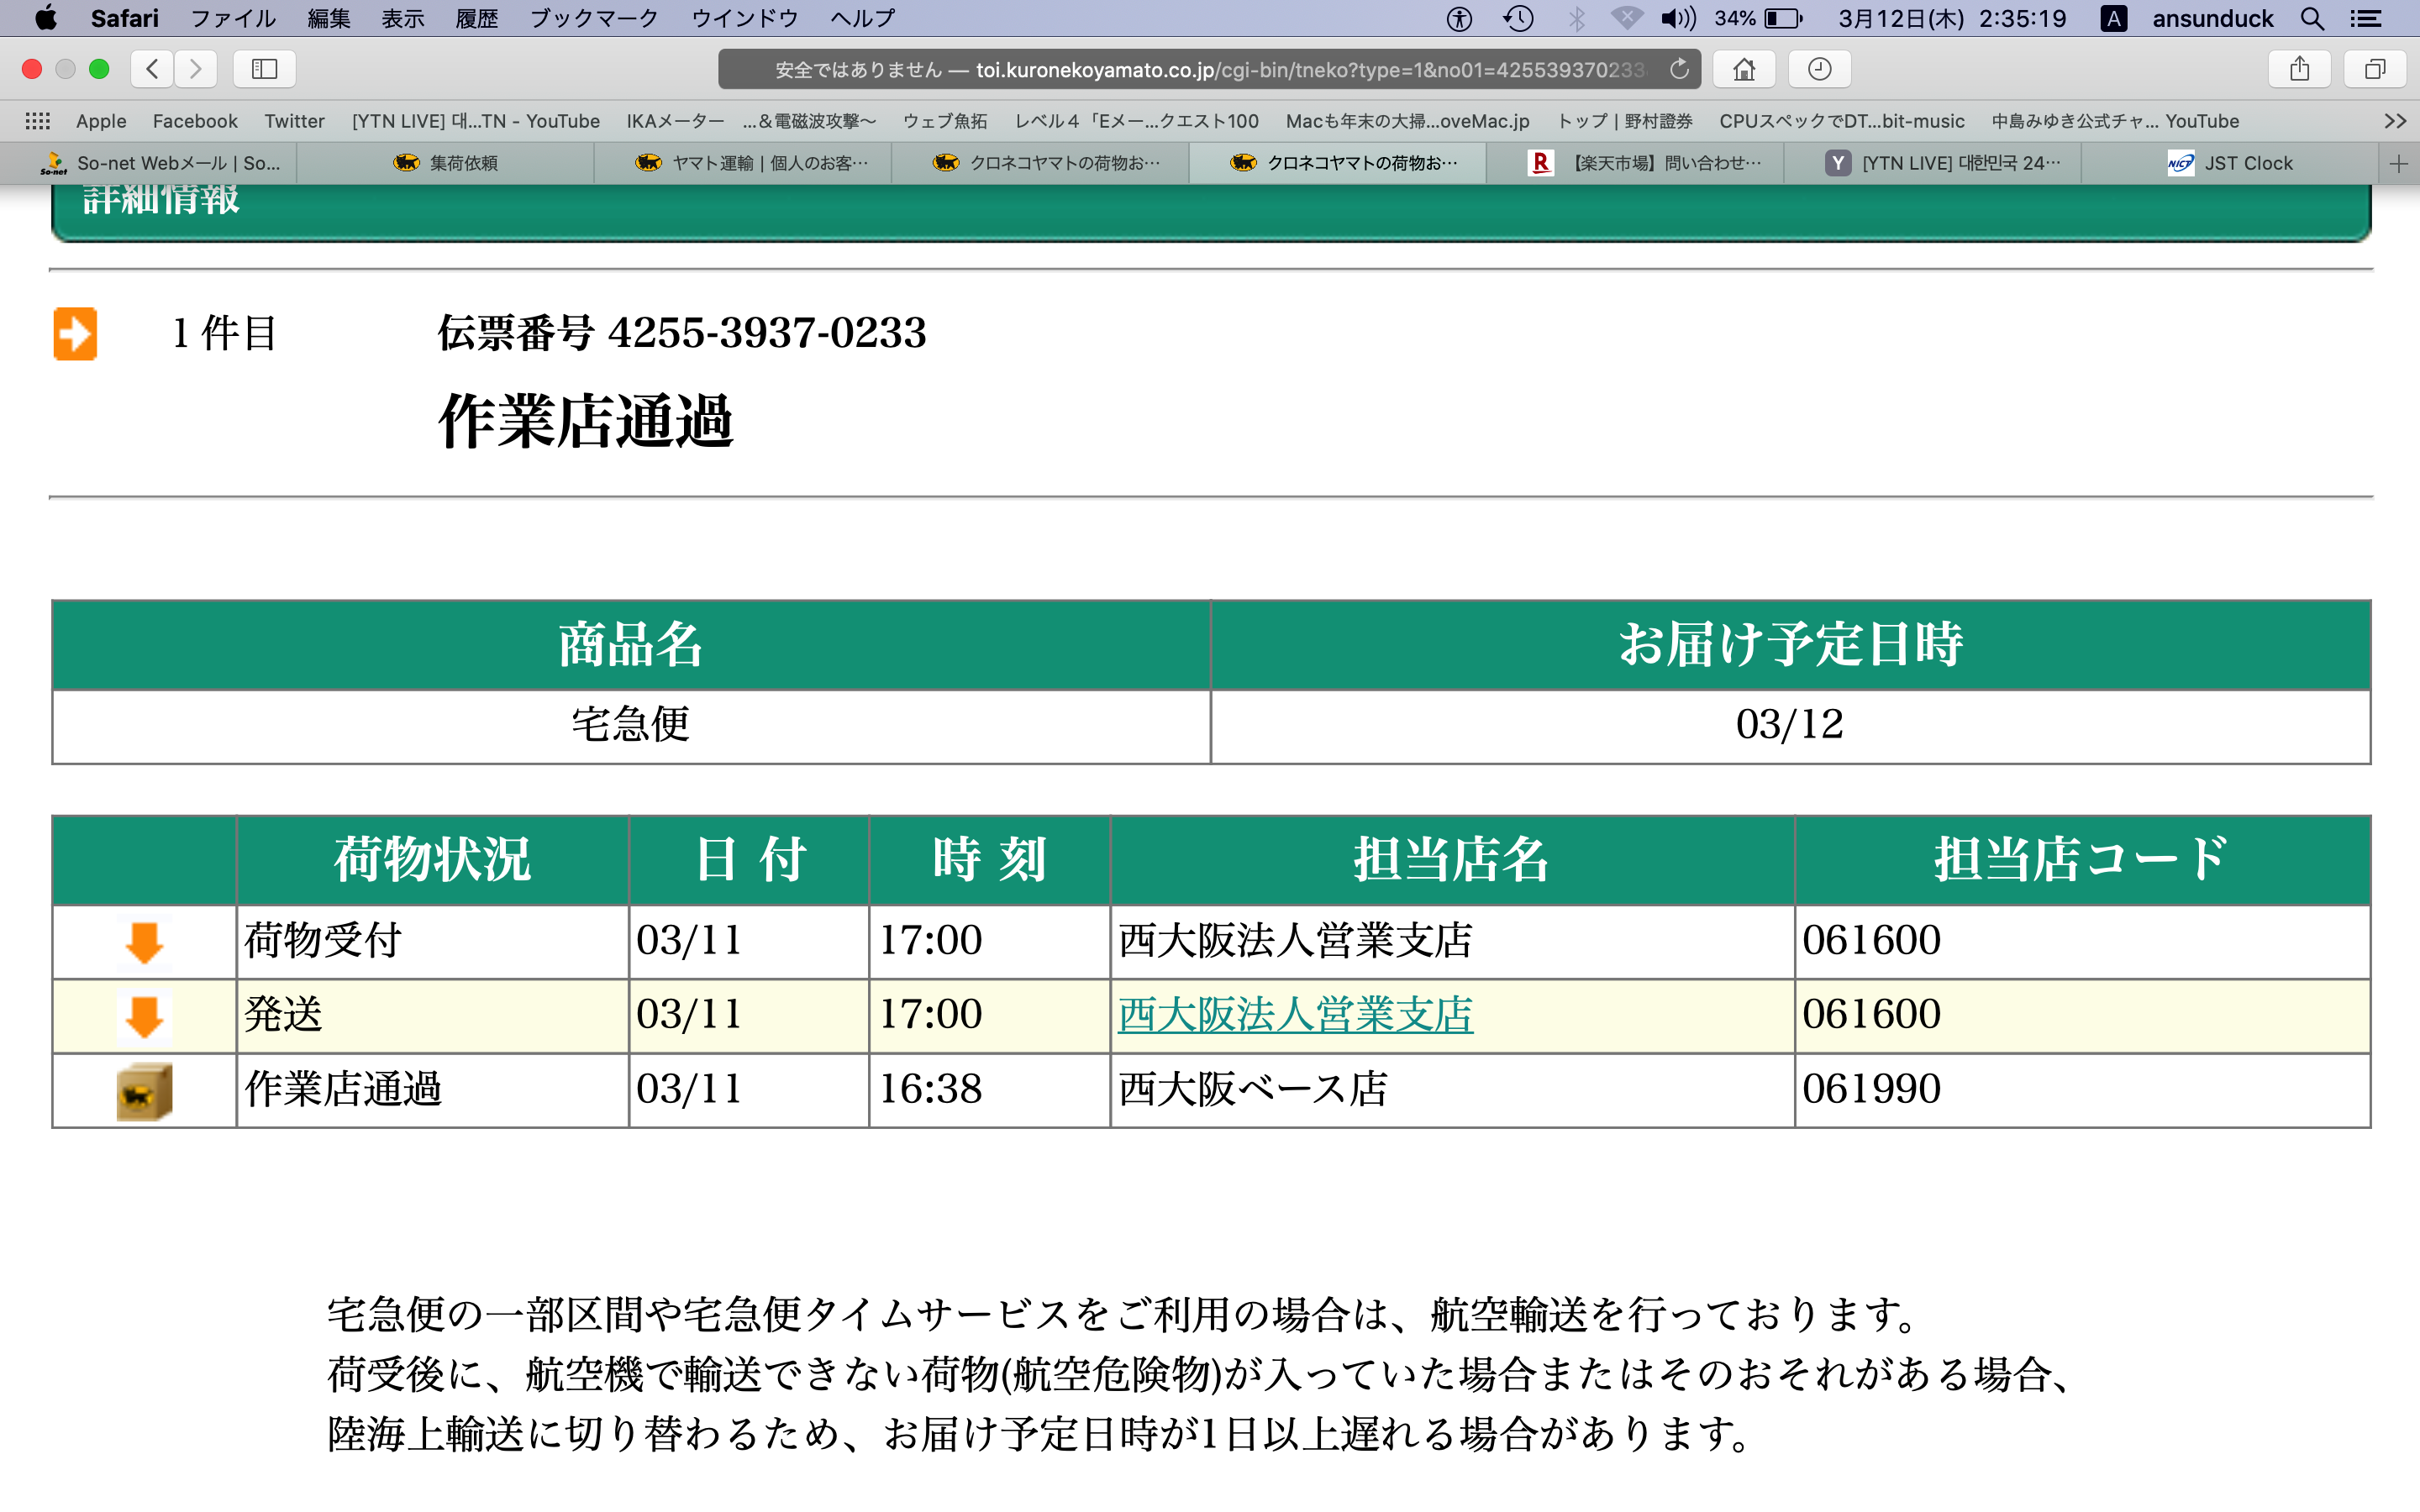Open the Twitter bookmark
The width and height of the screenshot is (2420, 1512).
click(294, 121)
